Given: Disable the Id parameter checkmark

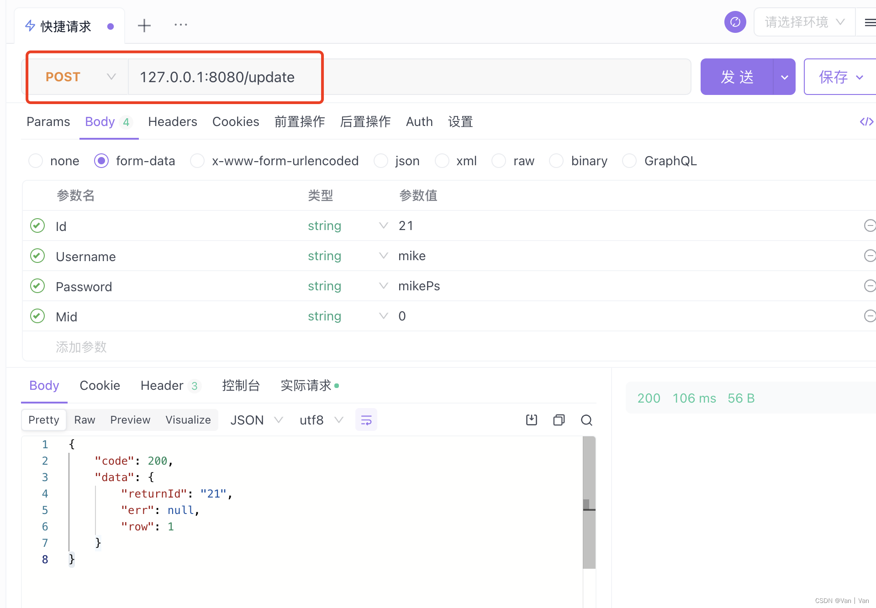Looking at the screenshot, I should tap(37, 225).
